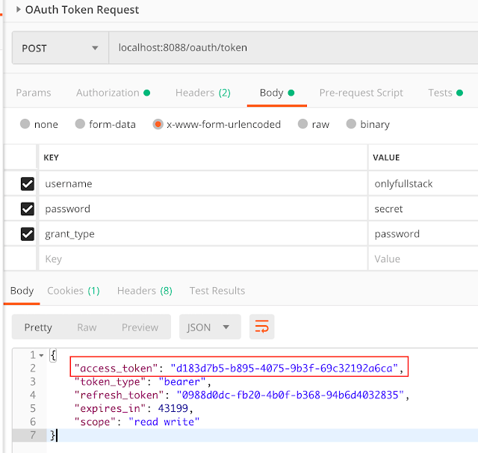Viewport: 478px width, 453px height.
Task: Select the request Body tab
Action: [x=277, y=93]
